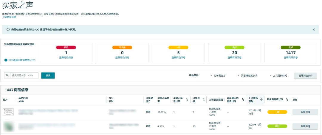322x135 pixels.
Task: Click the info icon beside 如何衡量买家满意度状况
Action: point(6,60)
